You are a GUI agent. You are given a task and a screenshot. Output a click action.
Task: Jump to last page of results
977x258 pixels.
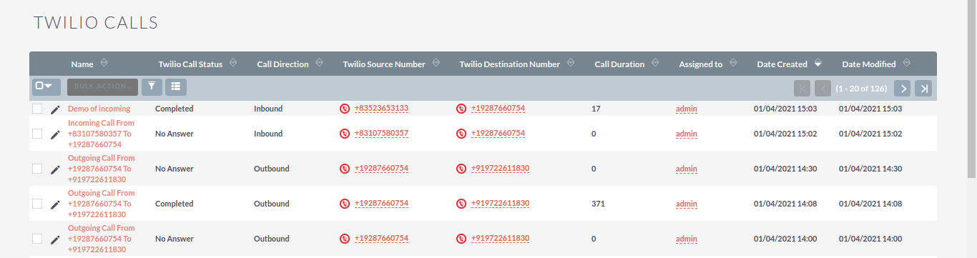click(x=924, y=88)
